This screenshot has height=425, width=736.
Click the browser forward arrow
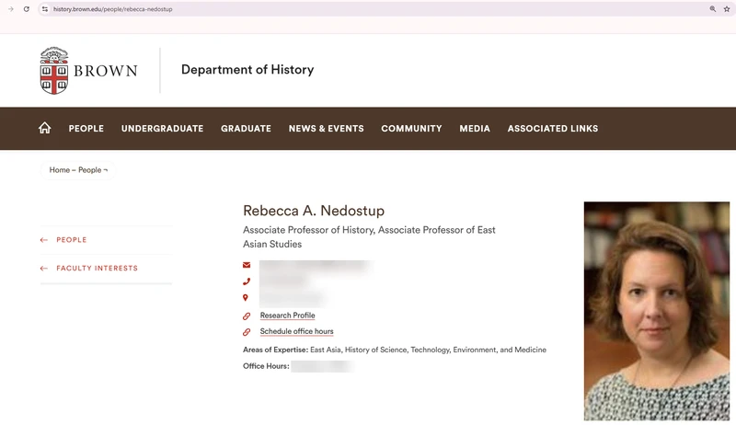click(x=11, y=9)
